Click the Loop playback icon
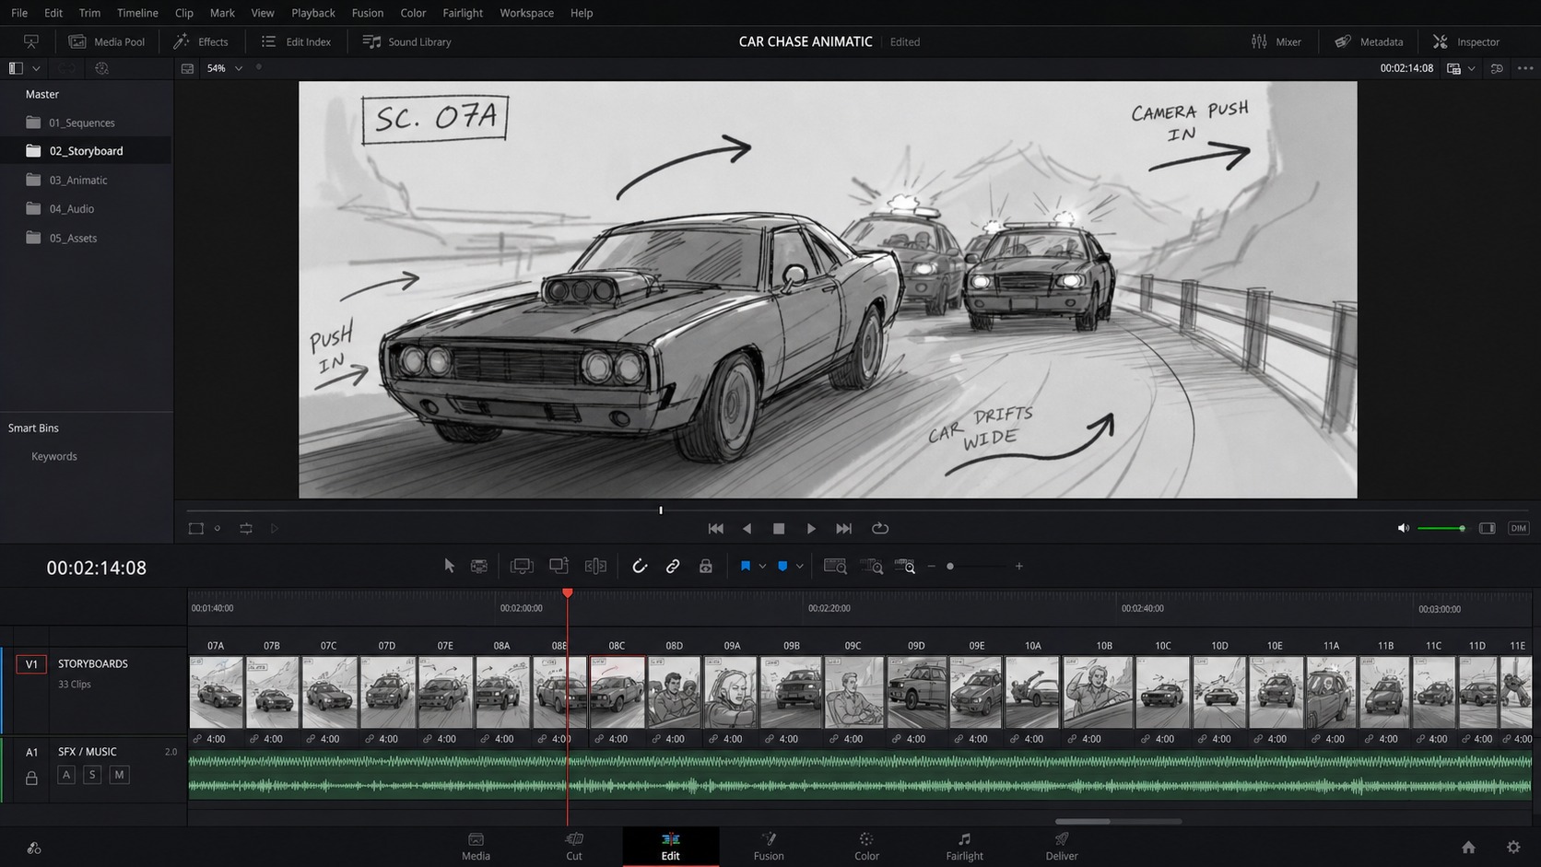 click(880, 528)
